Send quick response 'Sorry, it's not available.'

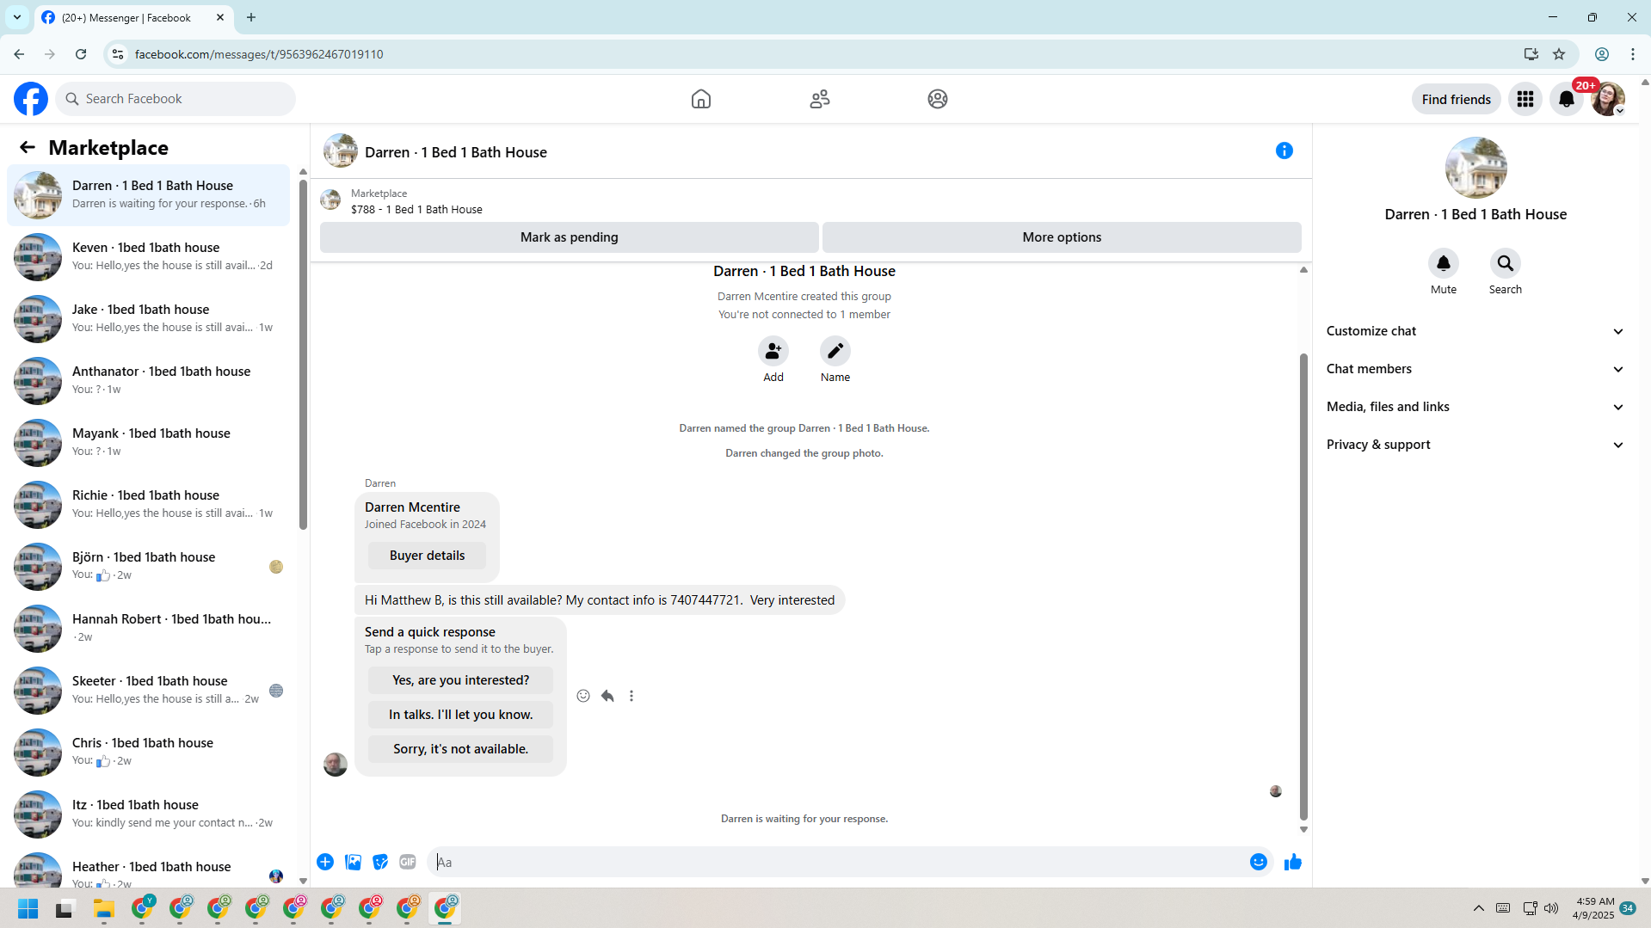461,749
